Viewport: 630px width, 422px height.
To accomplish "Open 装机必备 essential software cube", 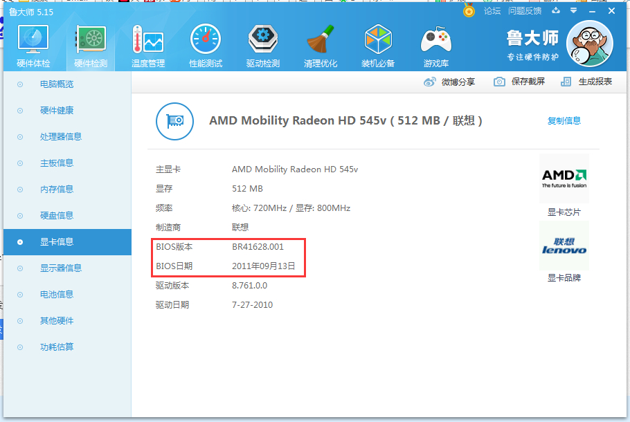I will [378, 46].
